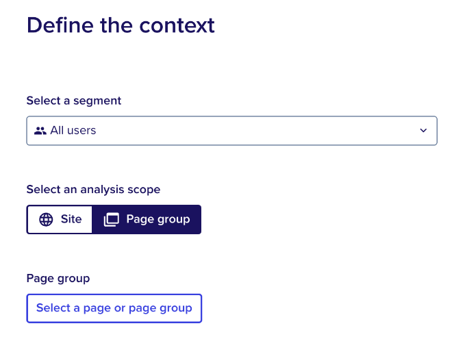Click the "Site" label text in the scope toggle

pos(71,219)
